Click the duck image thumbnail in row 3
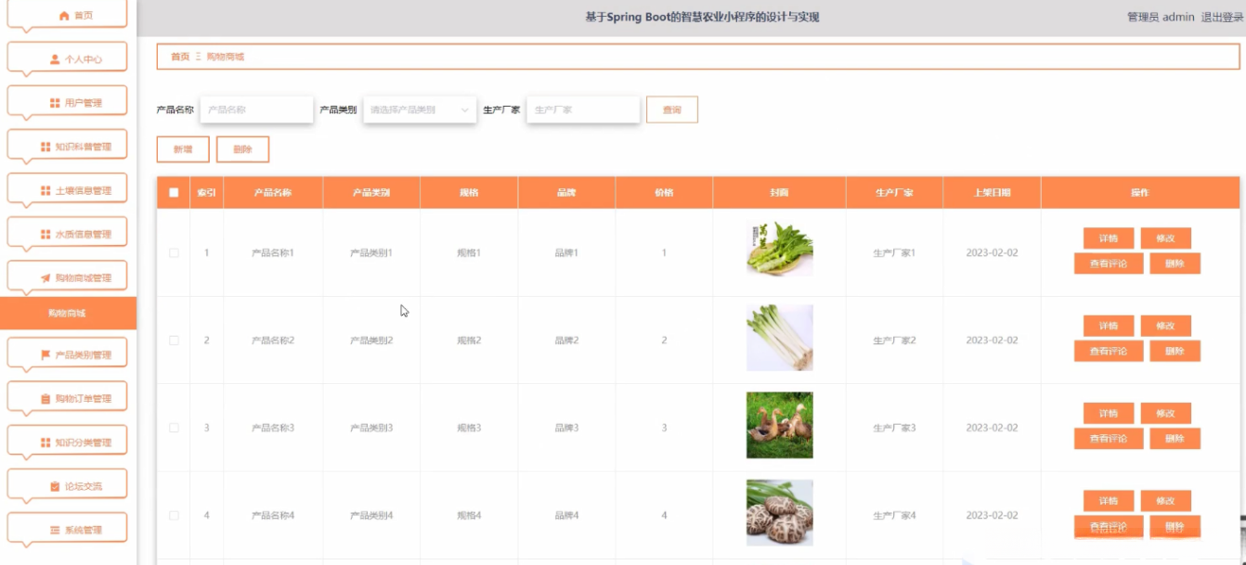1246x565 pixels. click(778, 427)
